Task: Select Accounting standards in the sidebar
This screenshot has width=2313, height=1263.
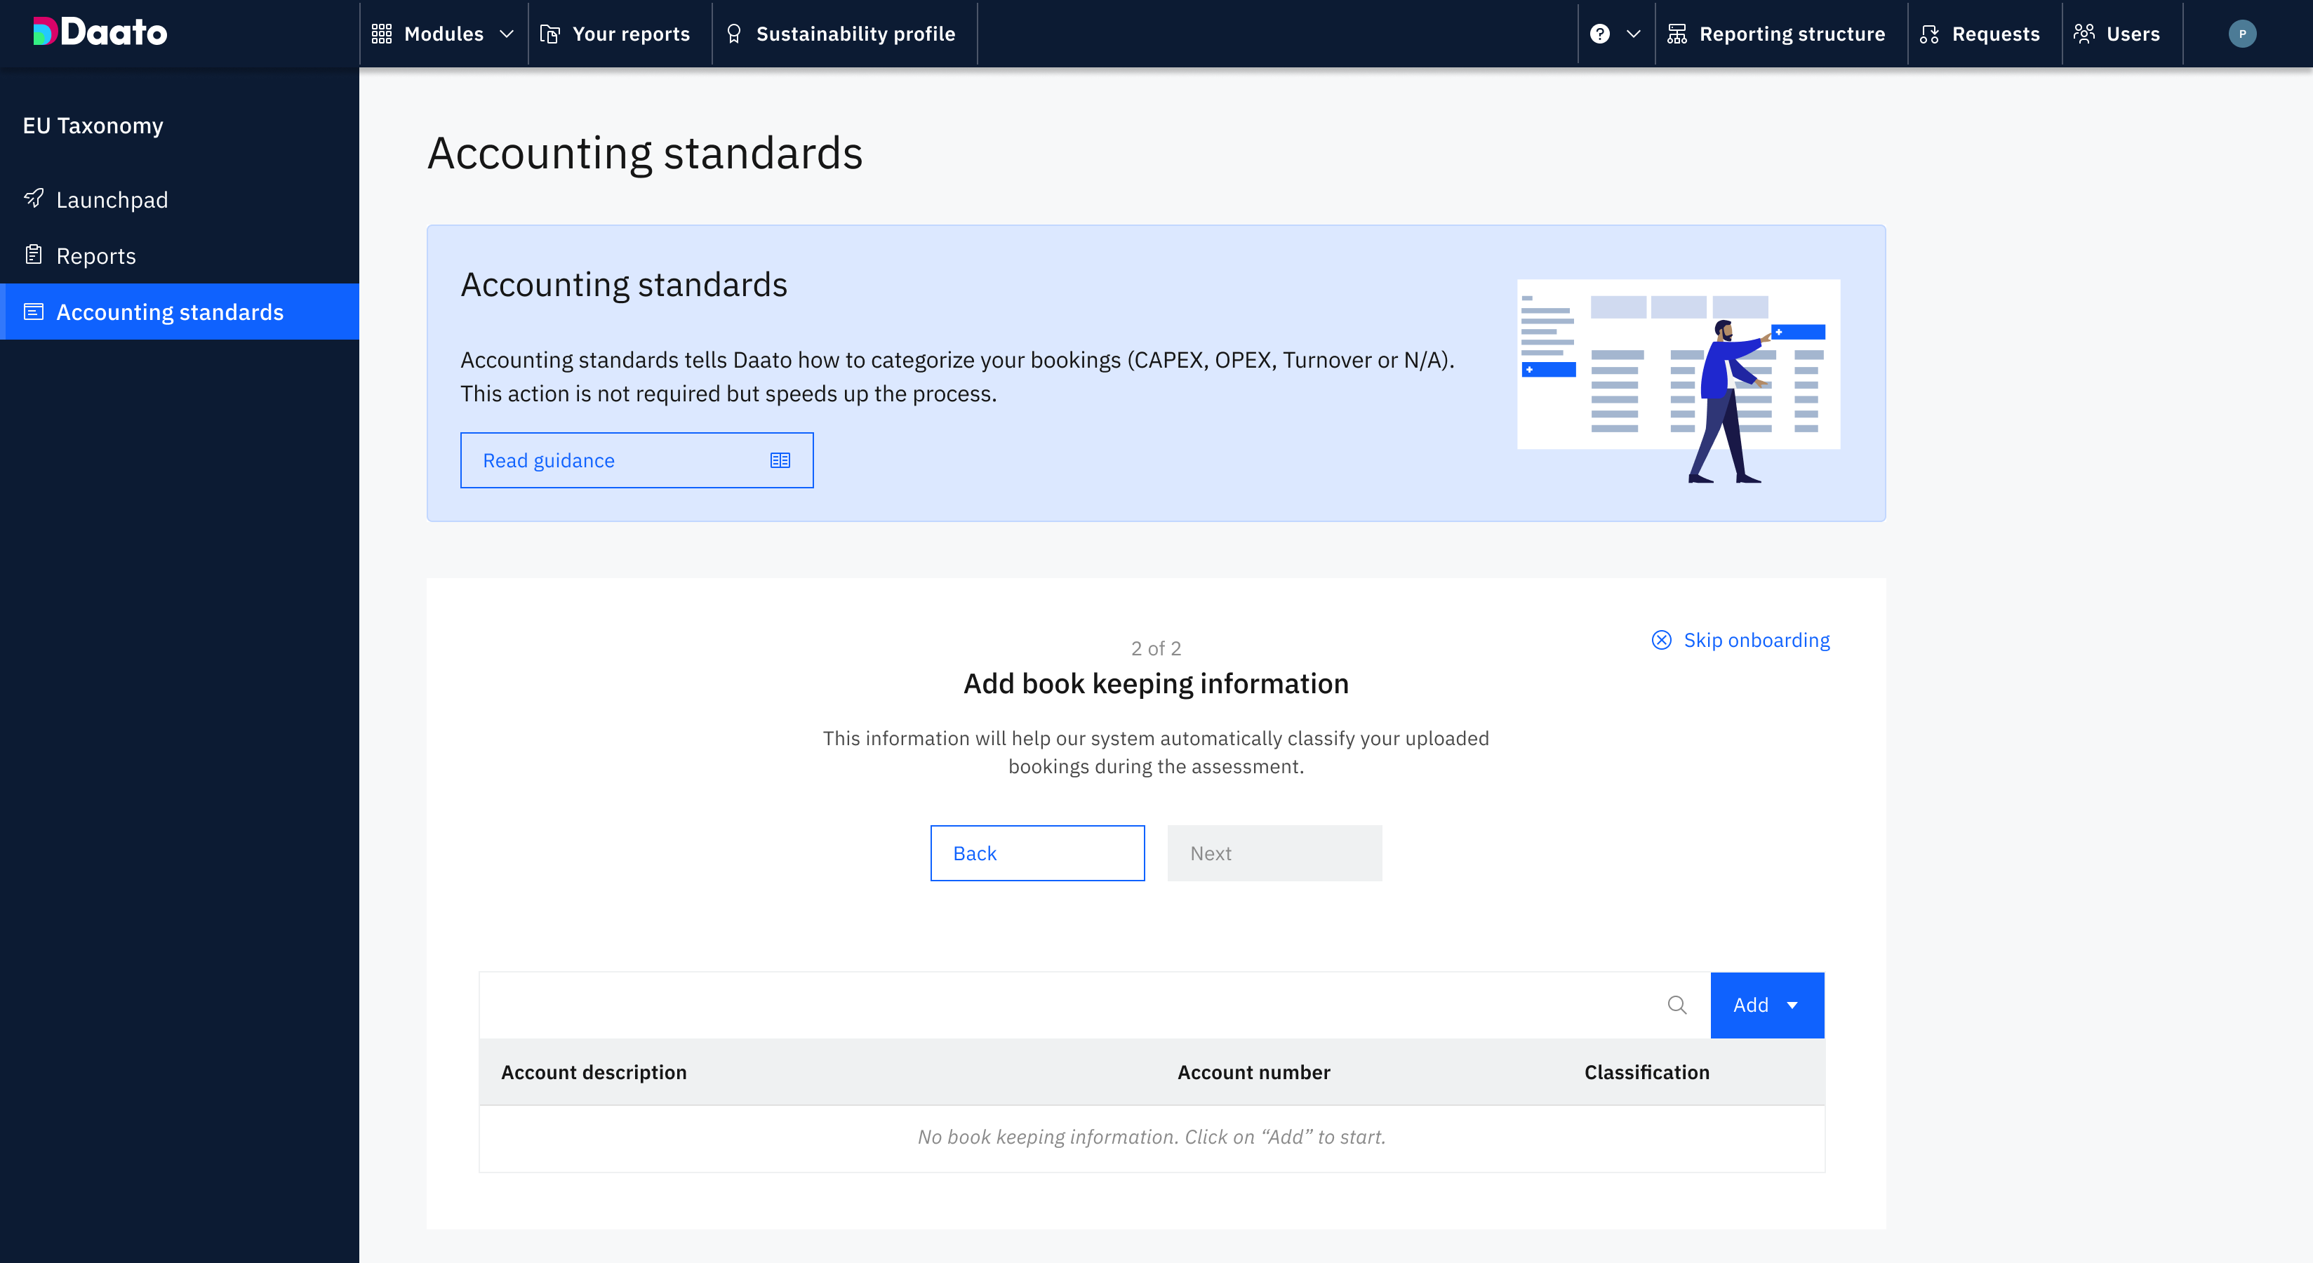Action: pyautogui.click(x=170, y=312)
